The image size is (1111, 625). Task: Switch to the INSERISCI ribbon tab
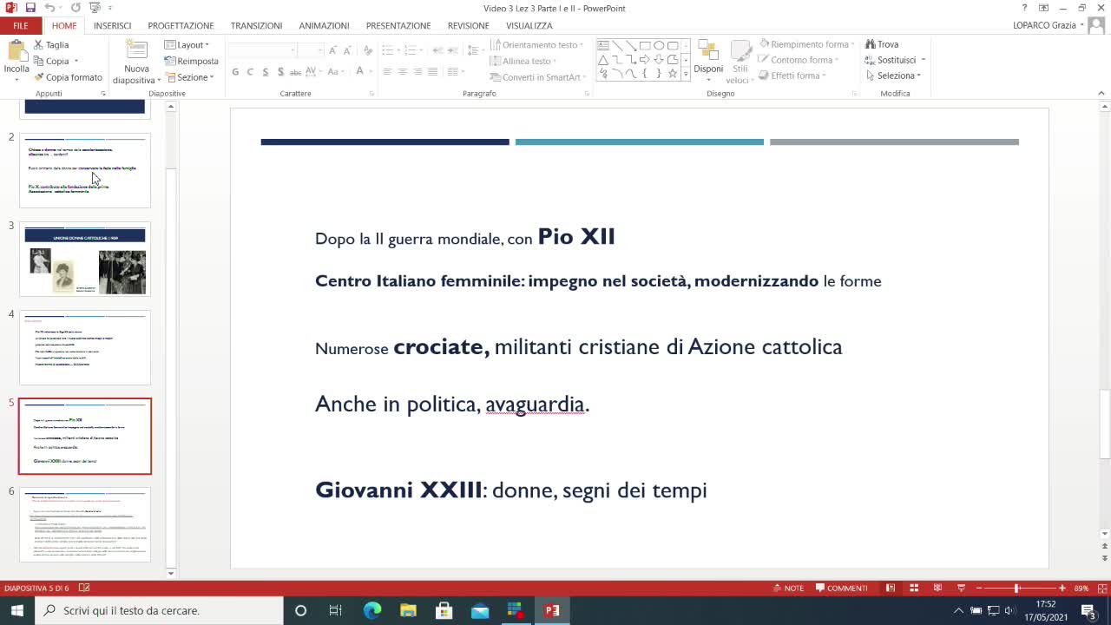click(x=112, y=25)
